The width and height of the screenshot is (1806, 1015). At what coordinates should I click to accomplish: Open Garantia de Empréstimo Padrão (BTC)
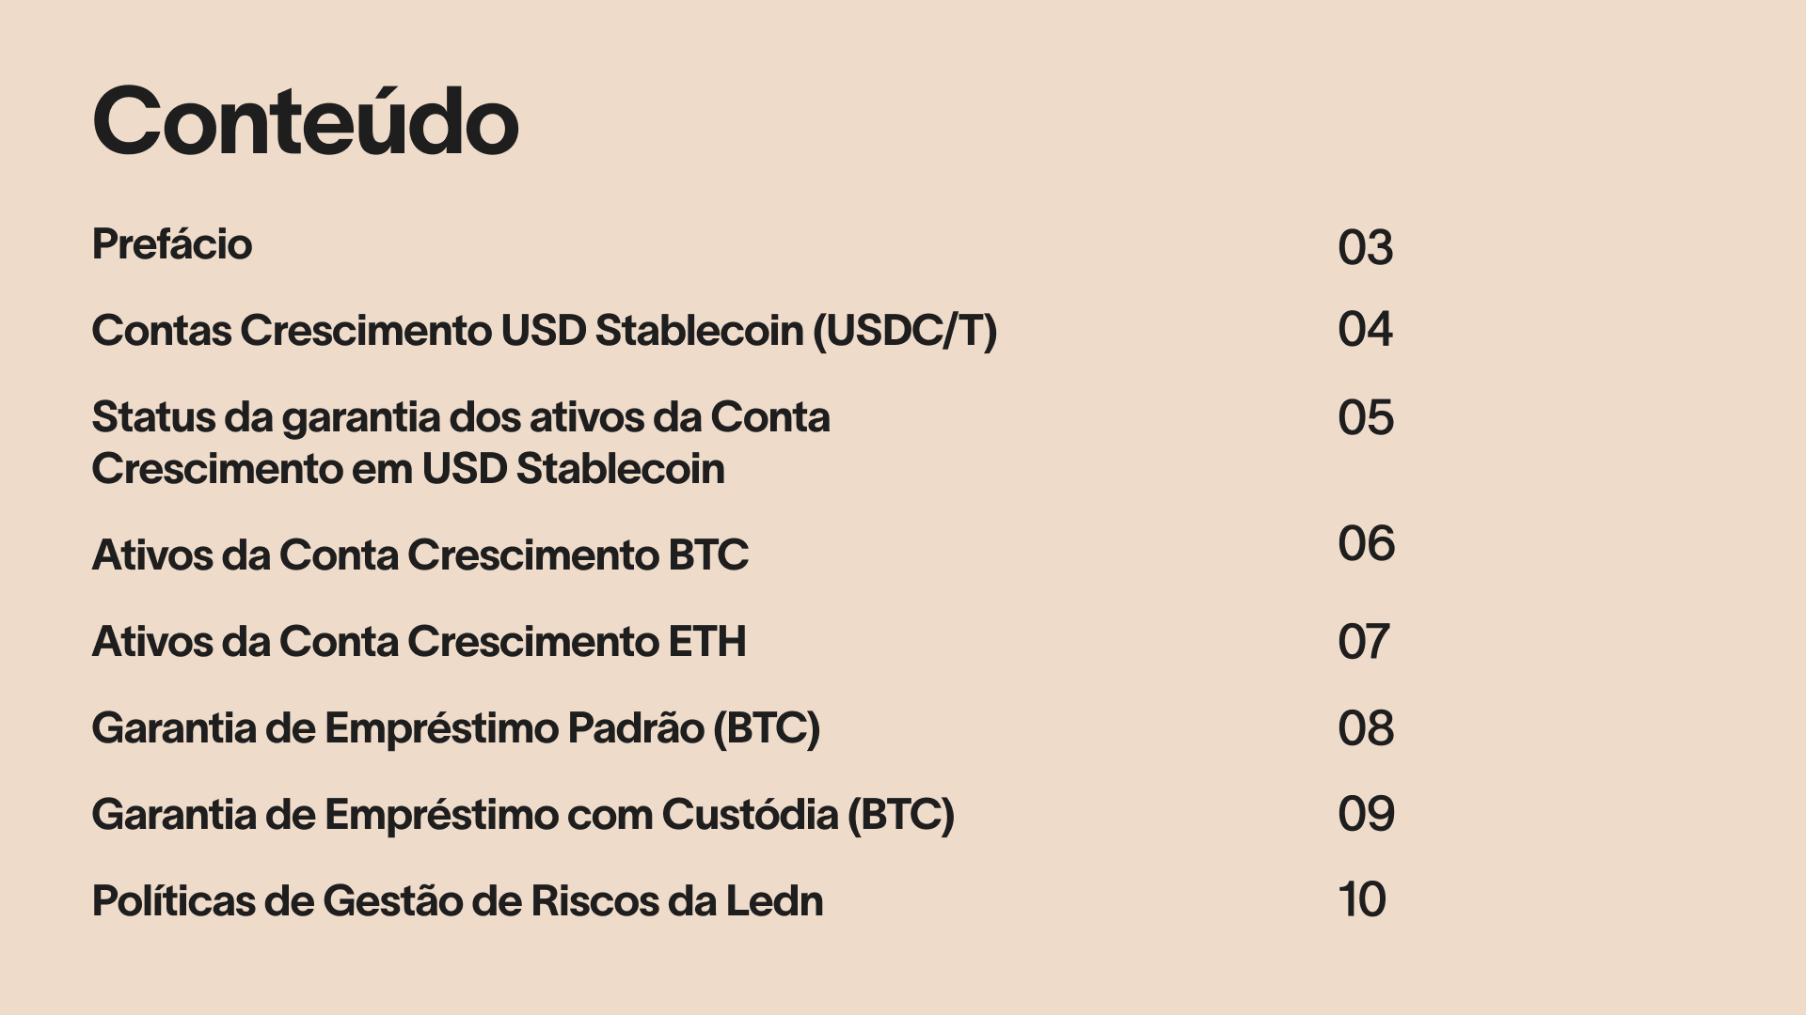456,729
